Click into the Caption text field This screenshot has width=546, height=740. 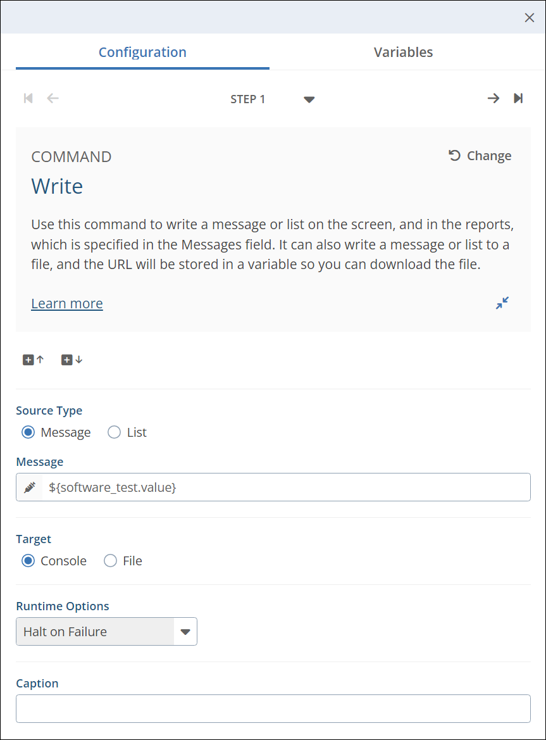[273, 708]
